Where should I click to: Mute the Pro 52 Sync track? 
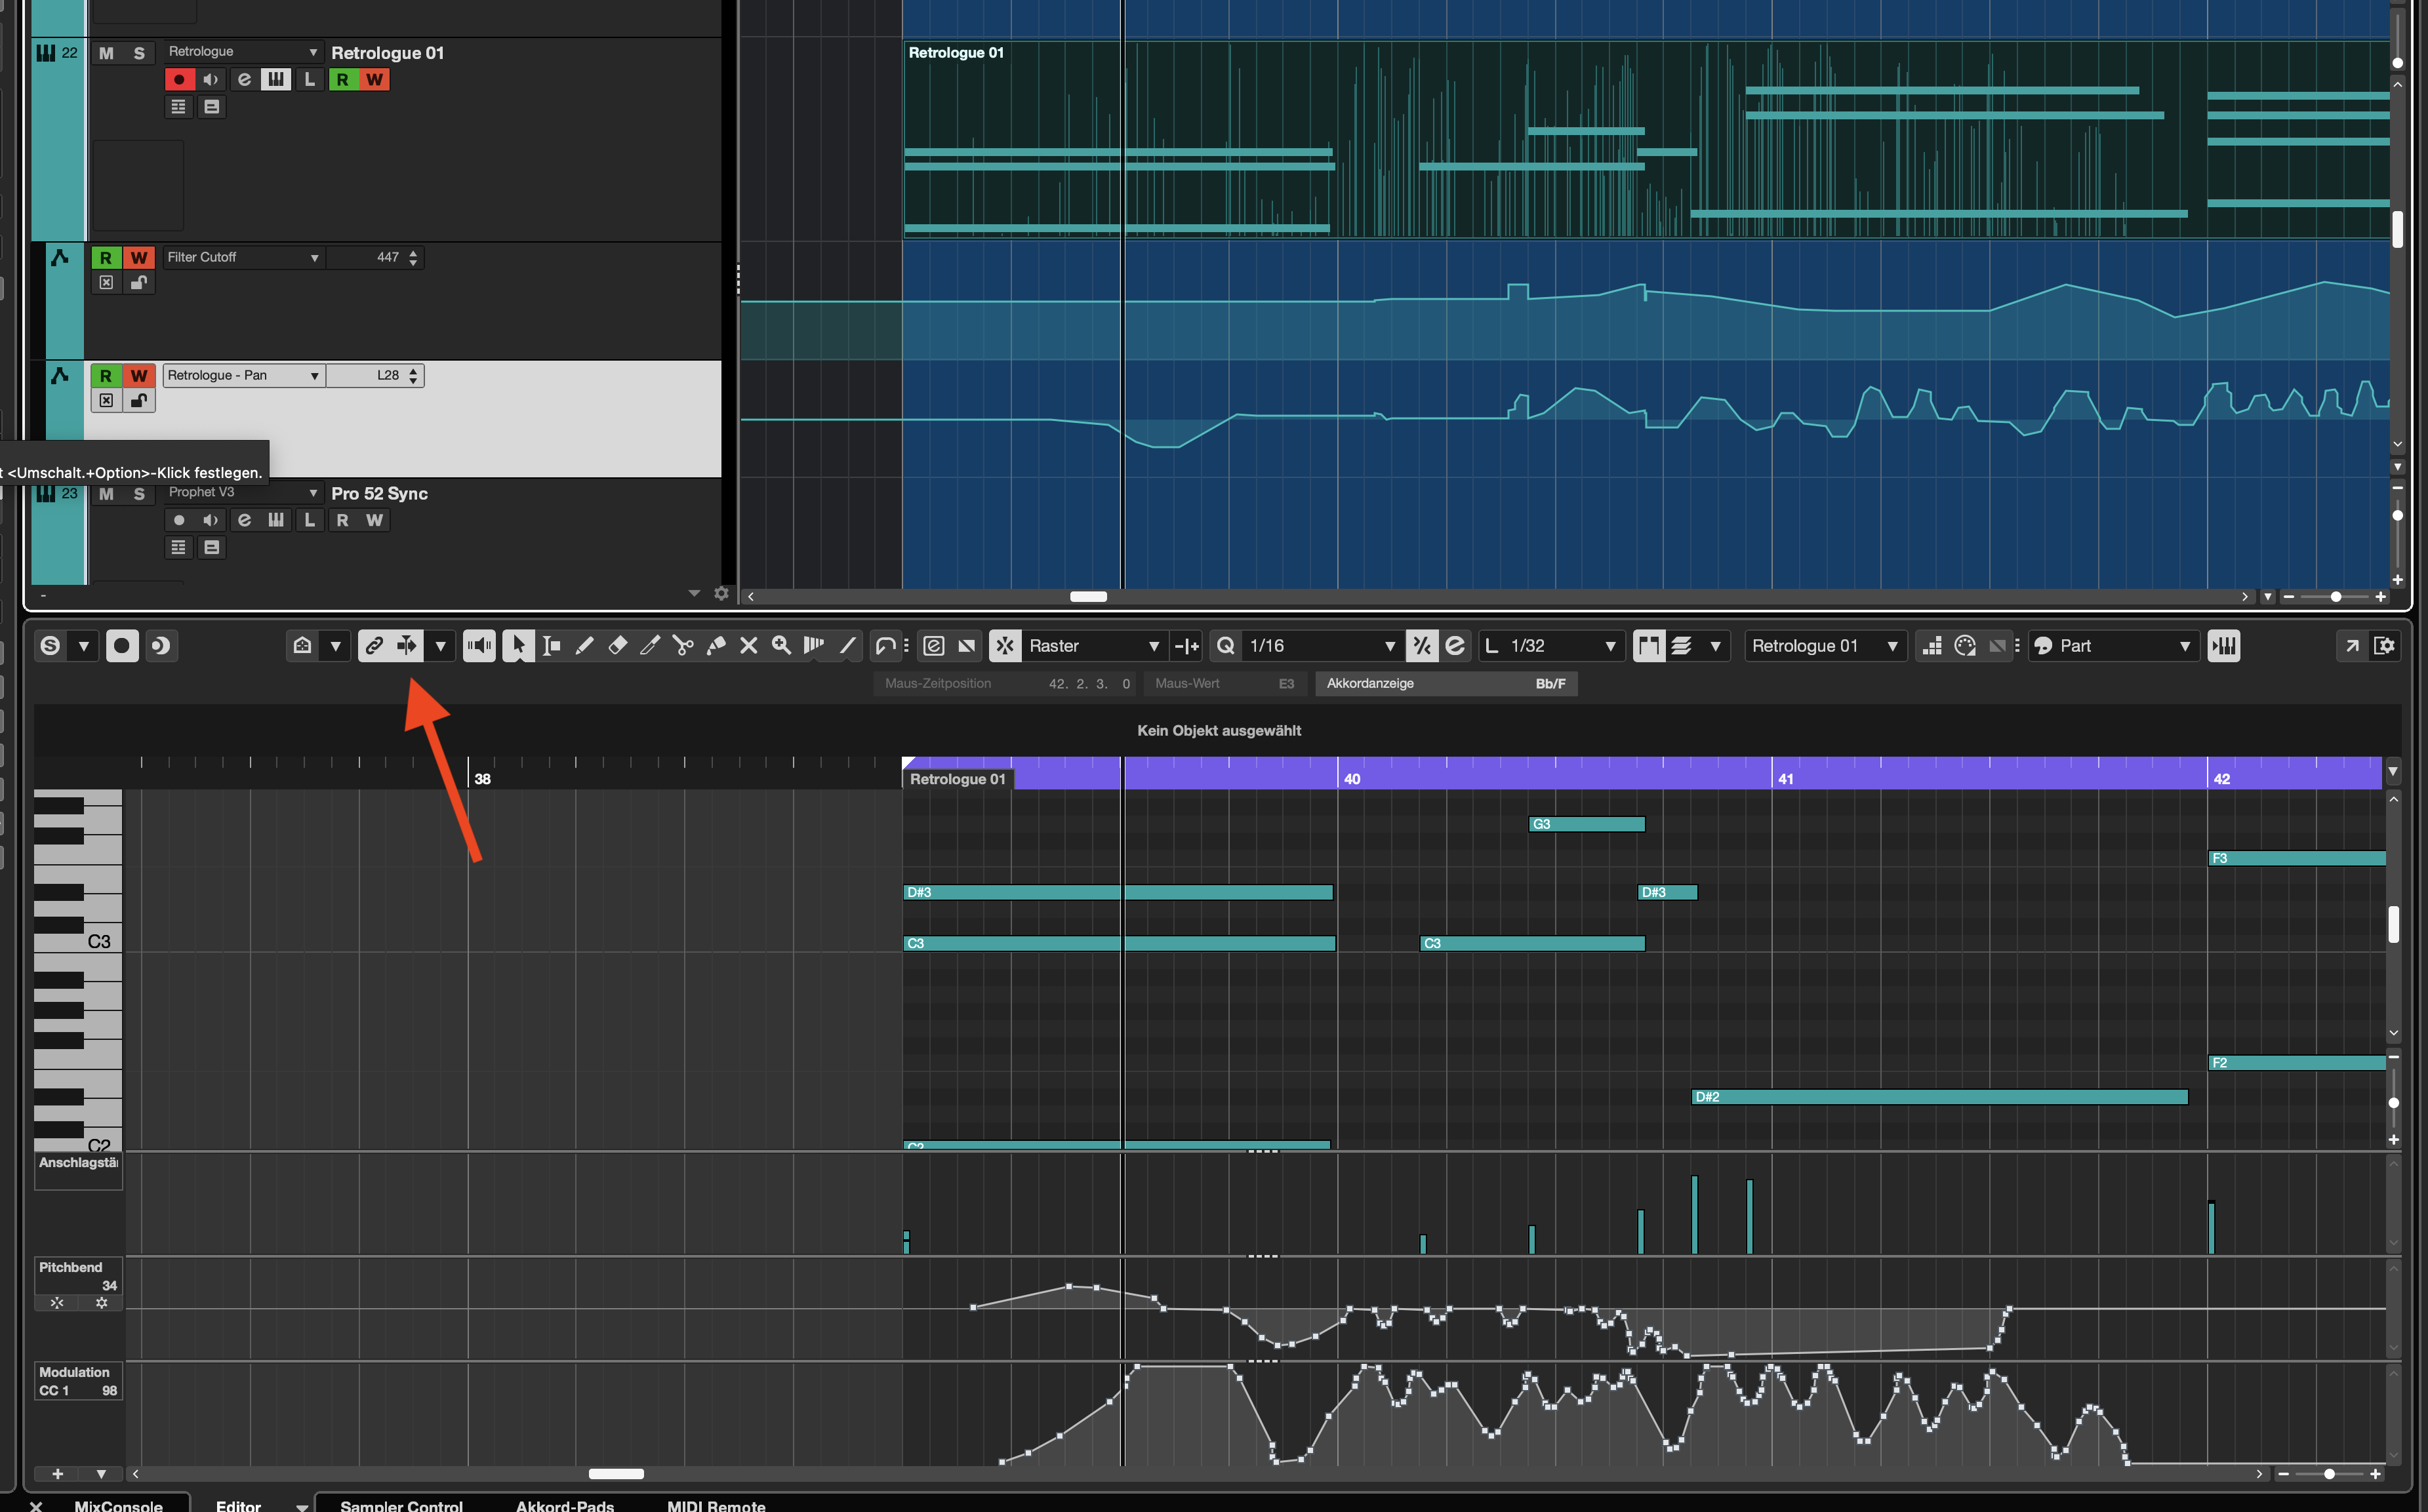click(x=107, y=494)
